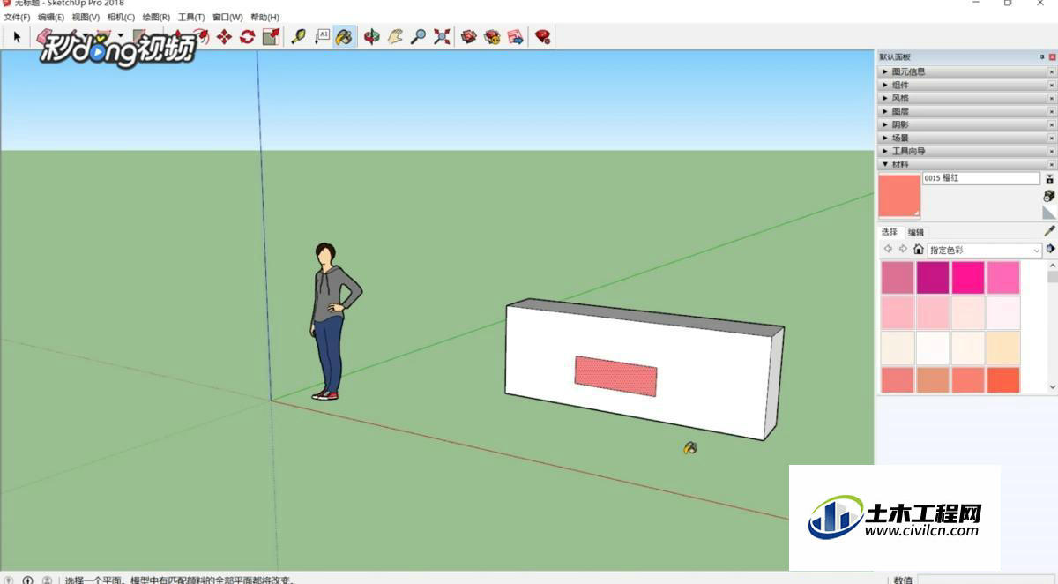This screenshot has height=584, width=1058.
Task: Open the 窗口(W) menu
Action: coord(227,17)
